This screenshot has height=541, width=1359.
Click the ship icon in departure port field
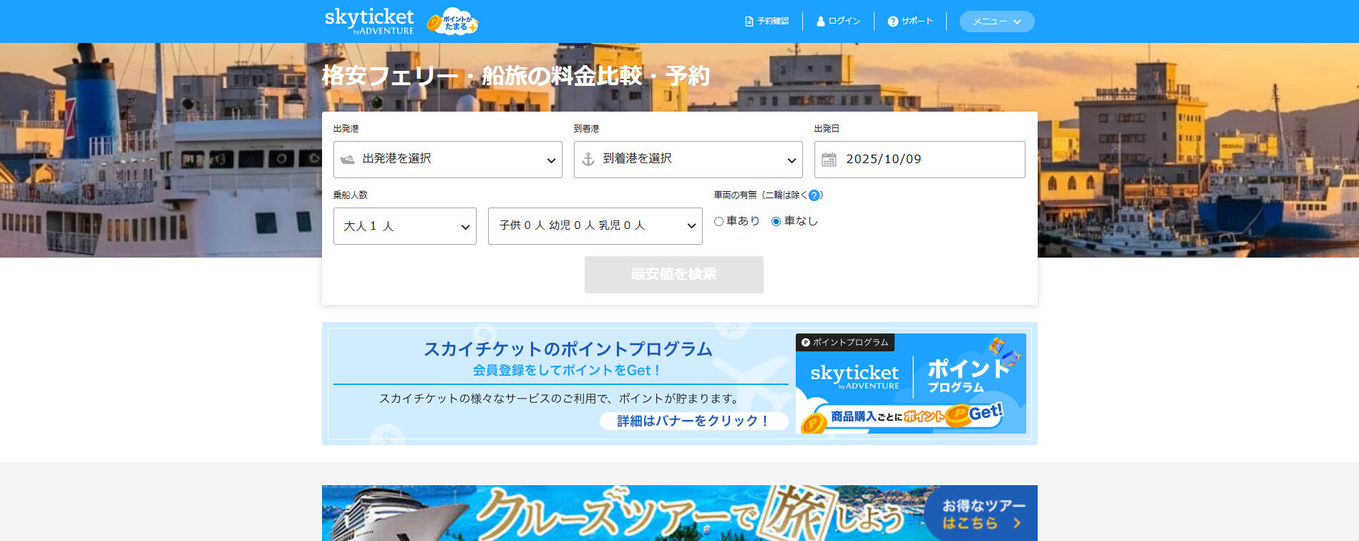click(x=348, y=160)
